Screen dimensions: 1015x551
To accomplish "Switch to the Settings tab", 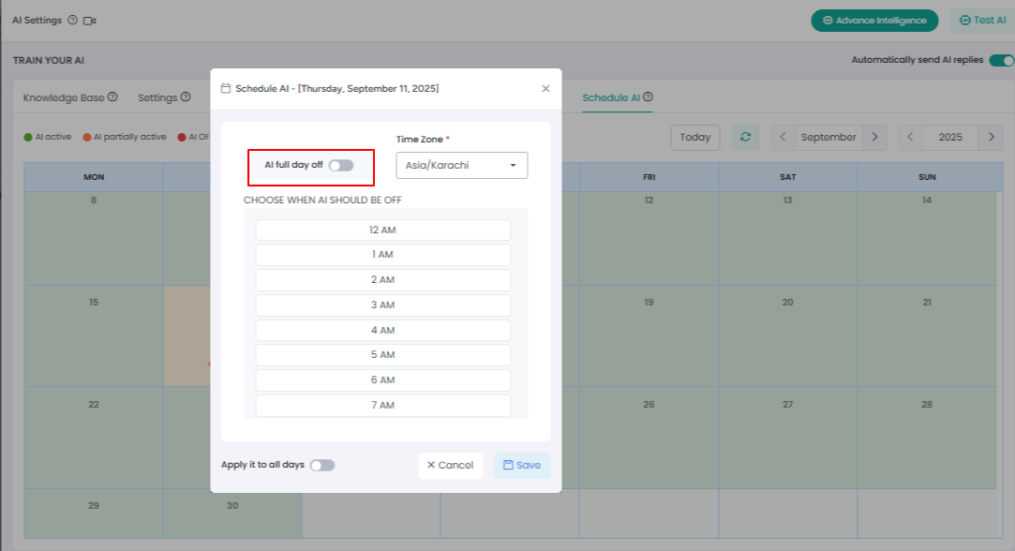I will 157,97.
